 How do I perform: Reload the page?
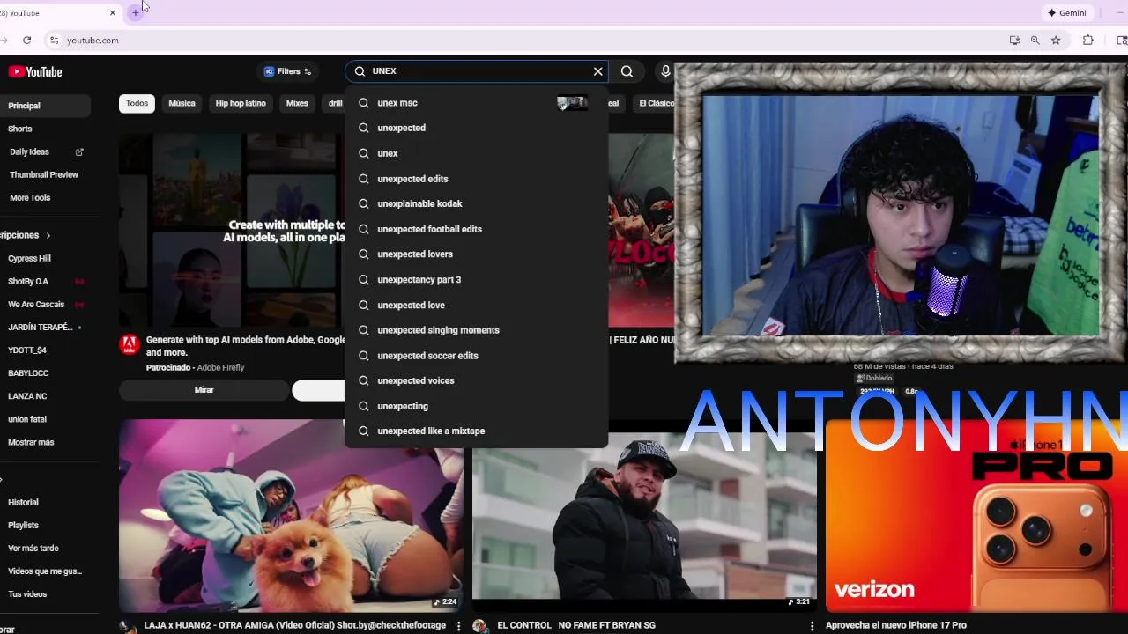click(x=27, y=41)
